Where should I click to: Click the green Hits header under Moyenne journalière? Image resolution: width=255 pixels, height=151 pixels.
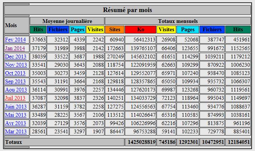click(38, 29)
